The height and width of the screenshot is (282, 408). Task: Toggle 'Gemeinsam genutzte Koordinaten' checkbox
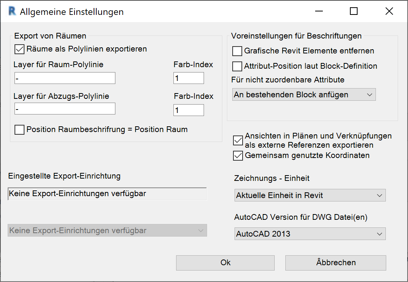[238, 156]
